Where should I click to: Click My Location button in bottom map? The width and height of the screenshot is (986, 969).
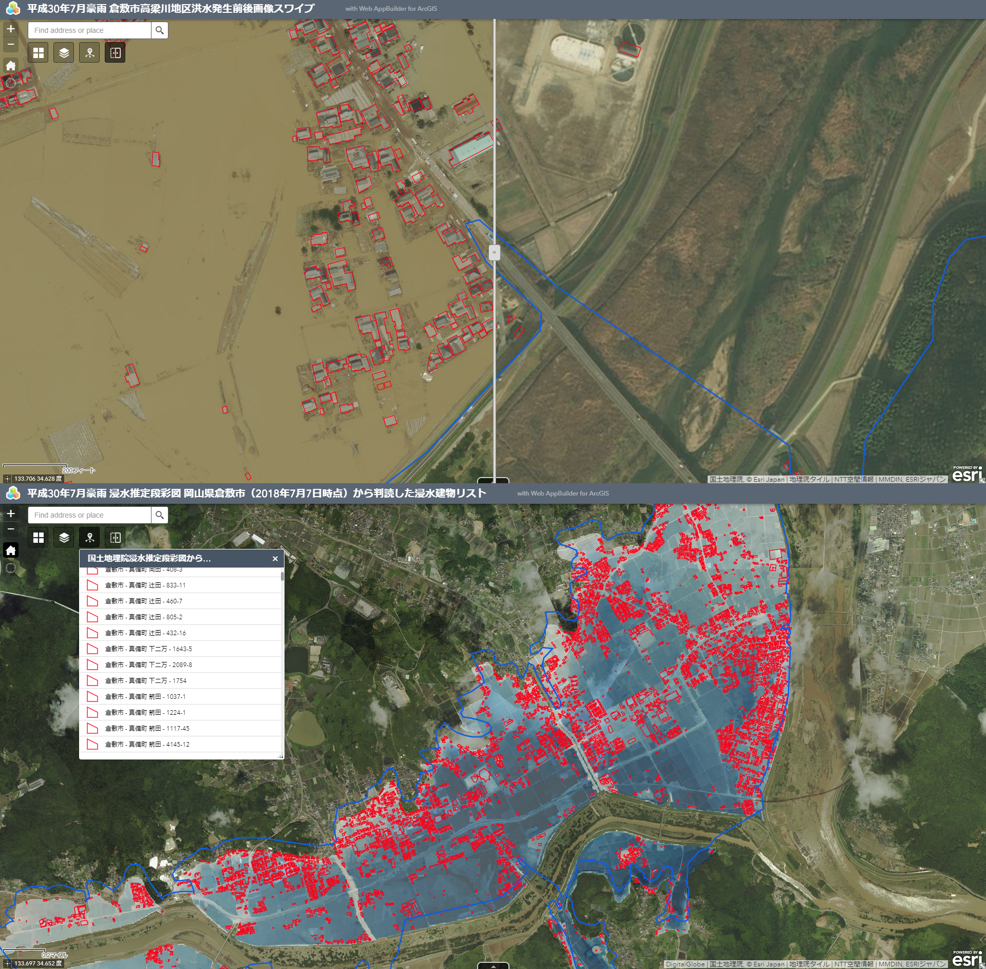tap(11, 568)
